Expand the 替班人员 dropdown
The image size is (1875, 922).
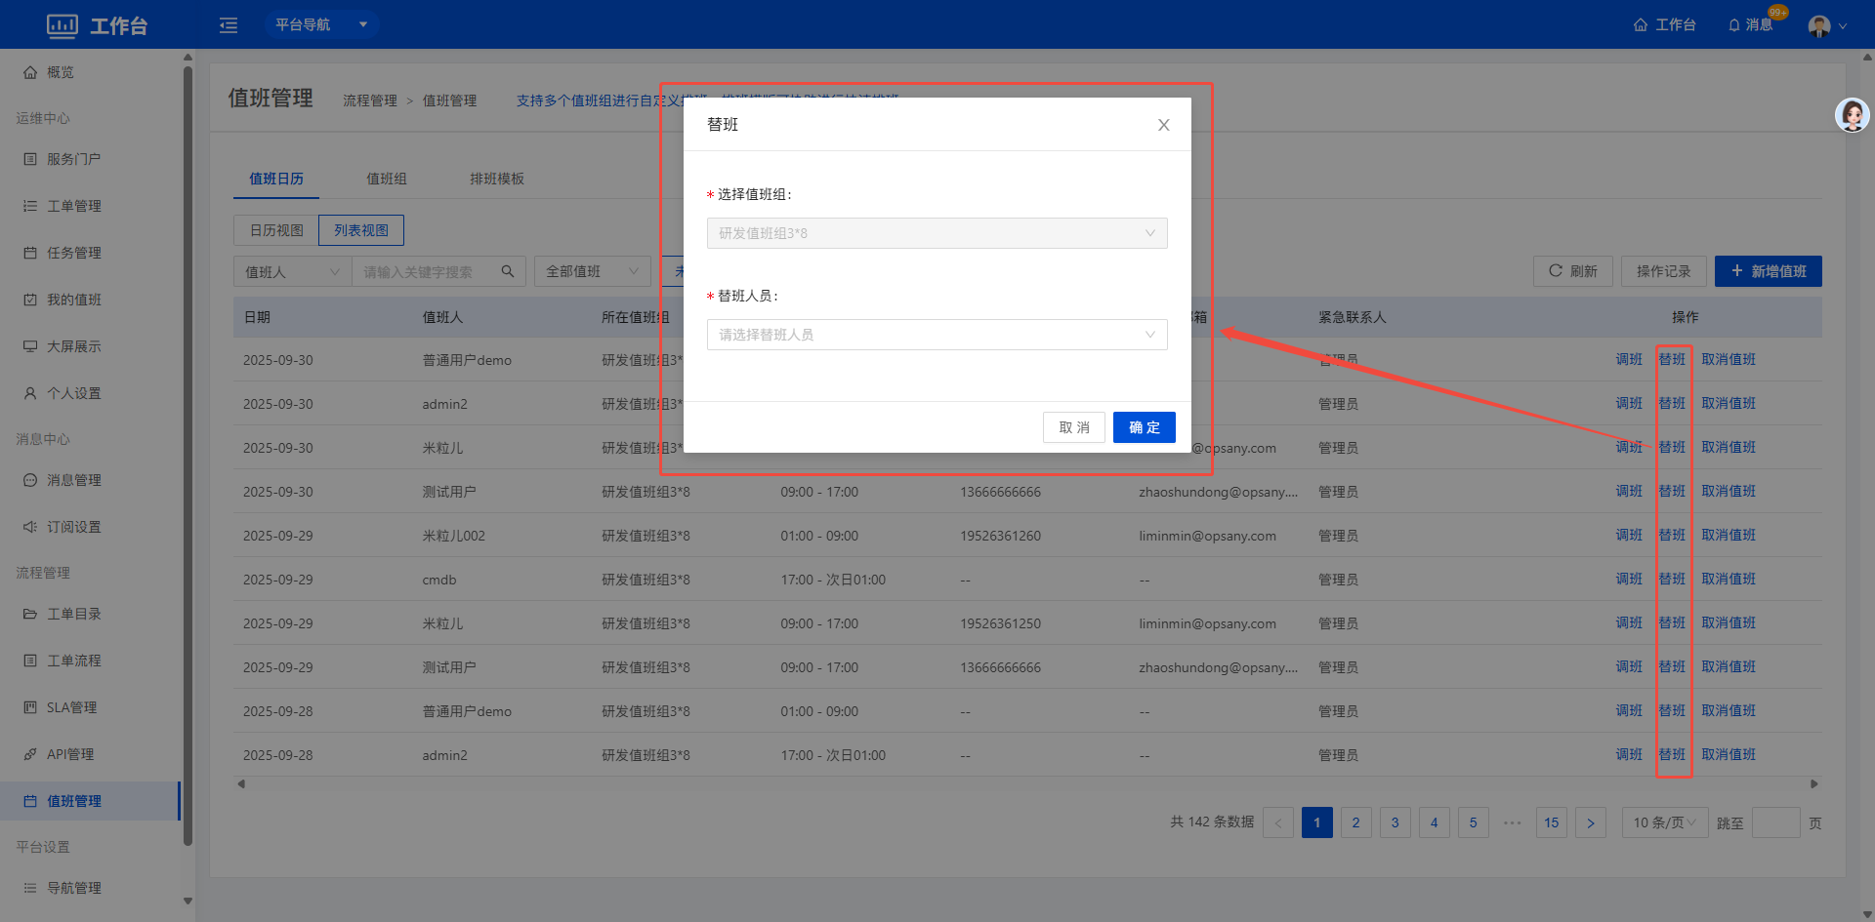pyautogui.click(x=937, y=335)
